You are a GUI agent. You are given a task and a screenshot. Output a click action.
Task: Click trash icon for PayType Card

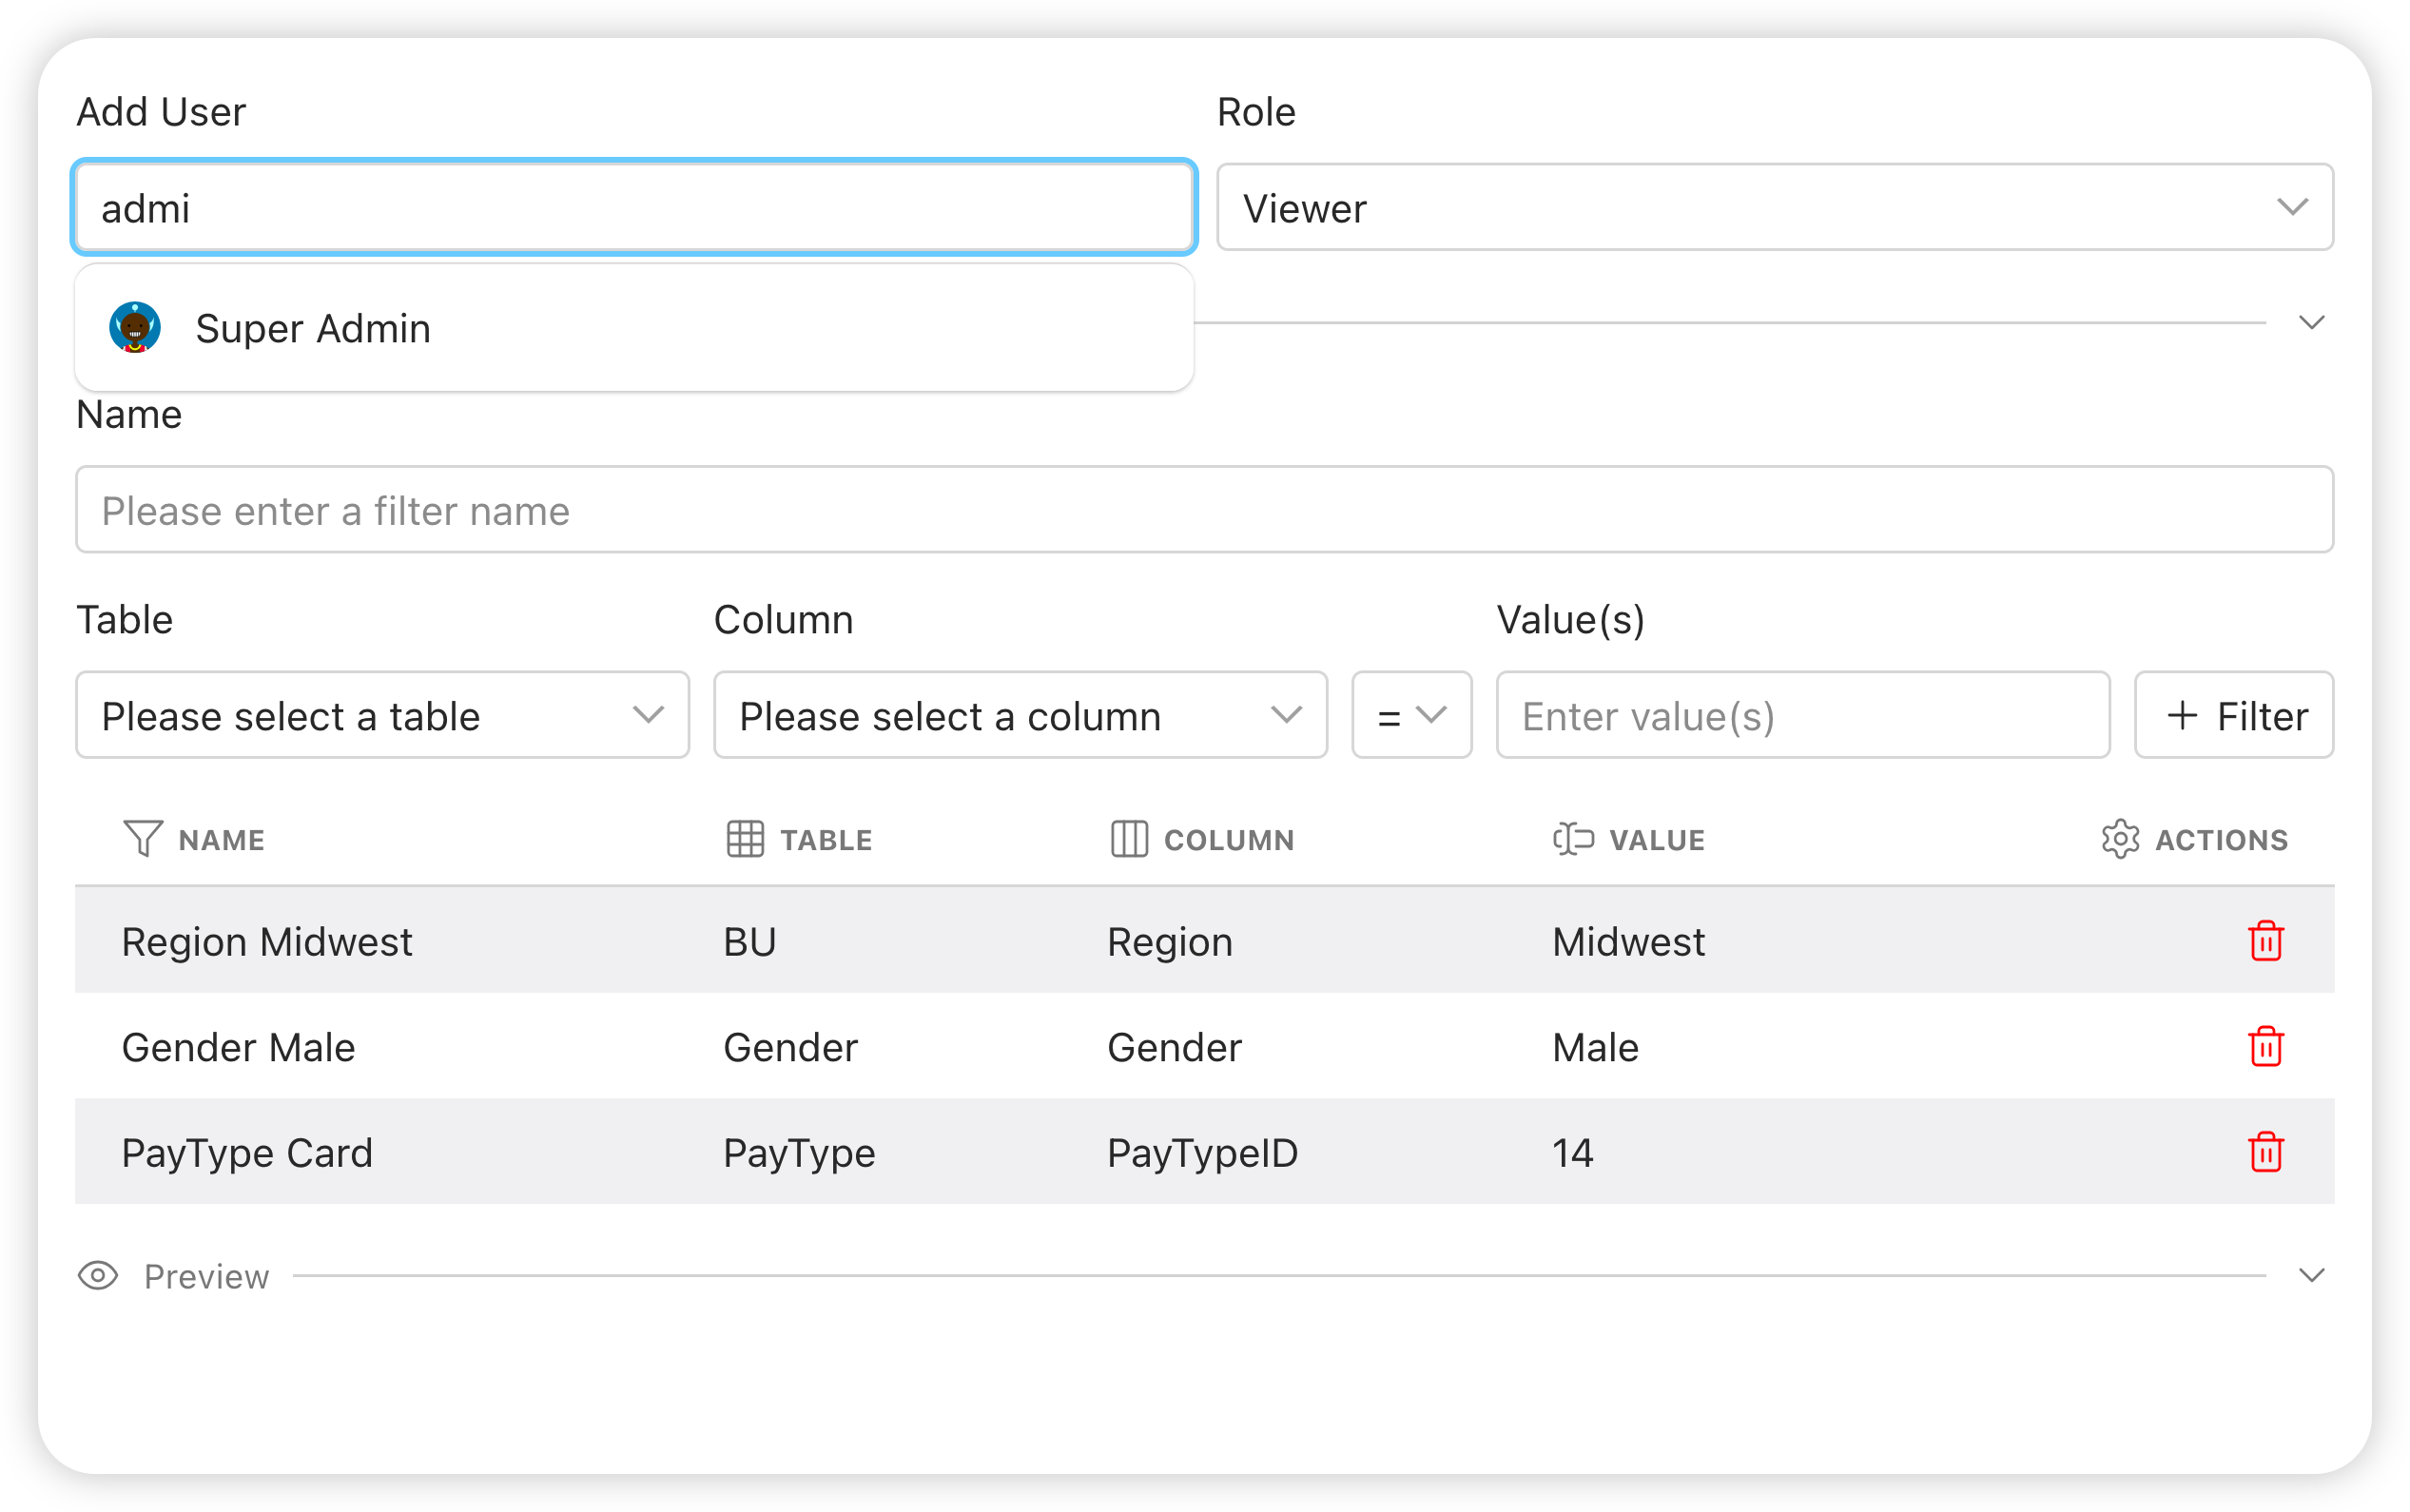(2265, 1152)
